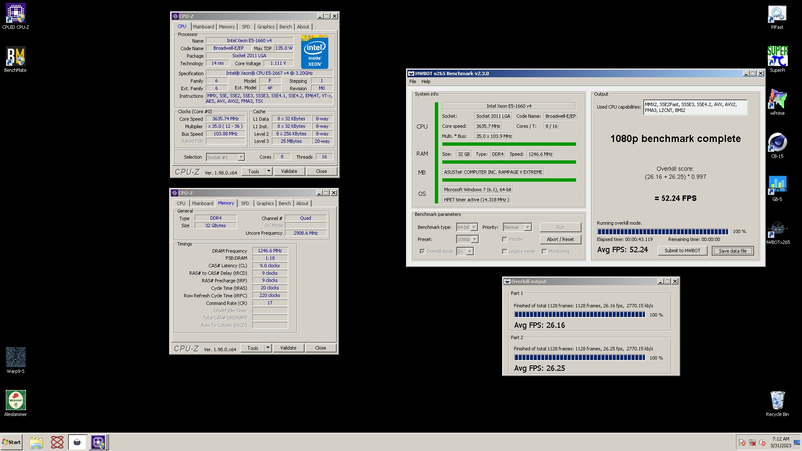Image resolution: width=802 pixels, height=451 pixels.
Task: Open the HWBOTx265 desktop shortcut
Action: [777, 232]
